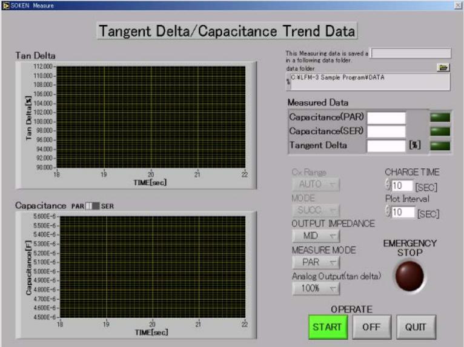
Task: Click the OFF operate button
Action: coord(371,327)
